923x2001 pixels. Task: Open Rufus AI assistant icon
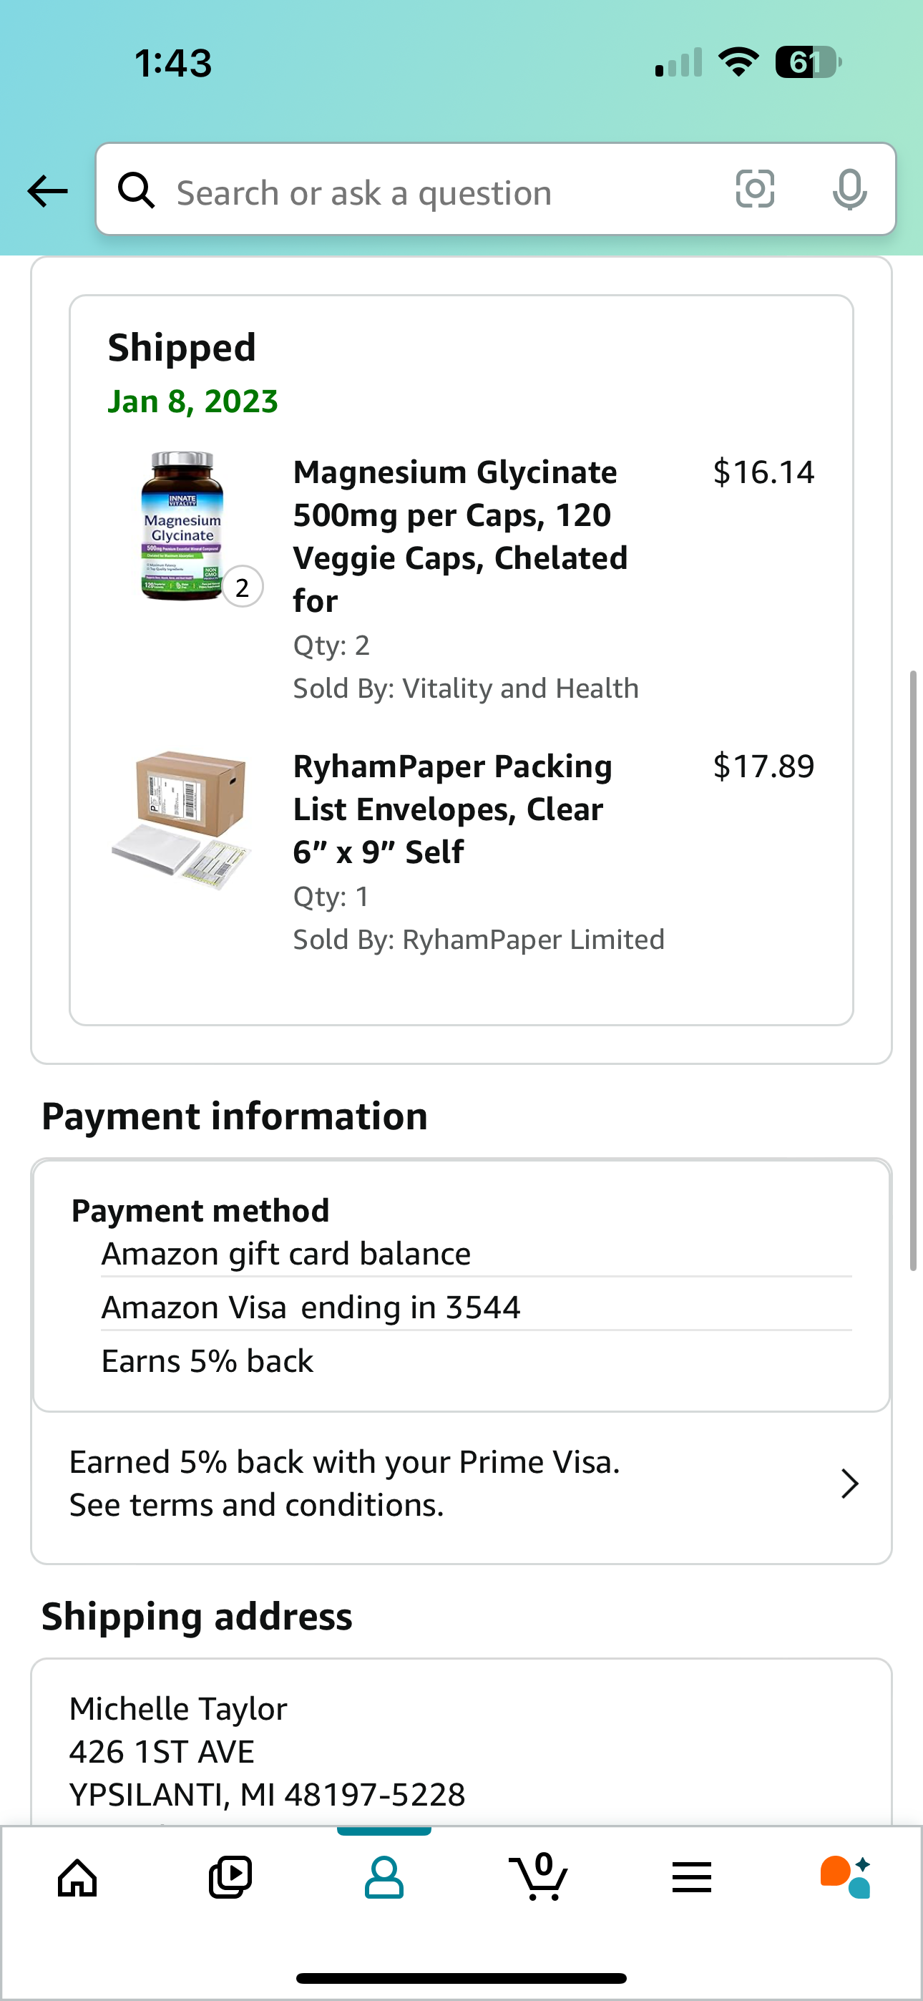845,1877
